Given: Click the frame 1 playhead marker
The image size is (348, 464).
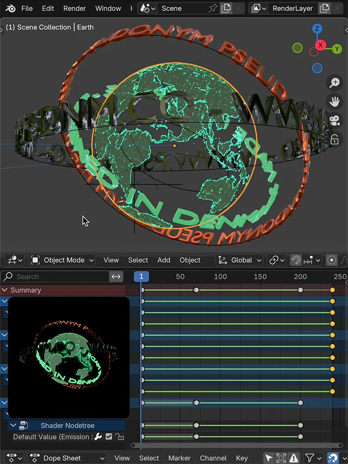Looking at the screenshot, I should click(141, 277).
